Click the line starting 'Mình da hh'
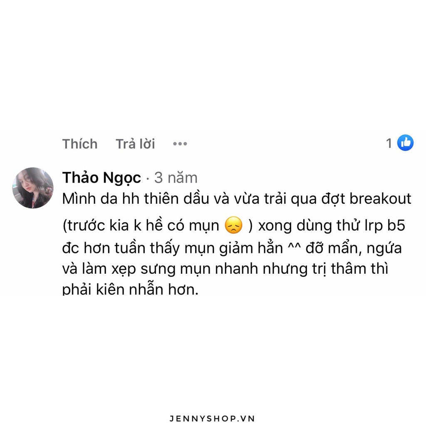Screen dimensions: 426x426 pyautogui.click(x=237, y=199)
